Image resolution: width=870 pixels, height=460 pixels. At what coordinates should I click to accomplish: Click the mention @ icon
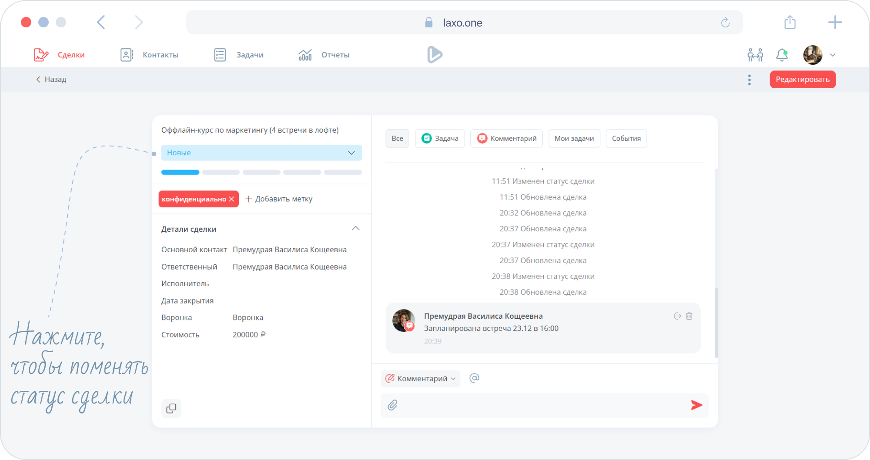click(x=474, y=378)
